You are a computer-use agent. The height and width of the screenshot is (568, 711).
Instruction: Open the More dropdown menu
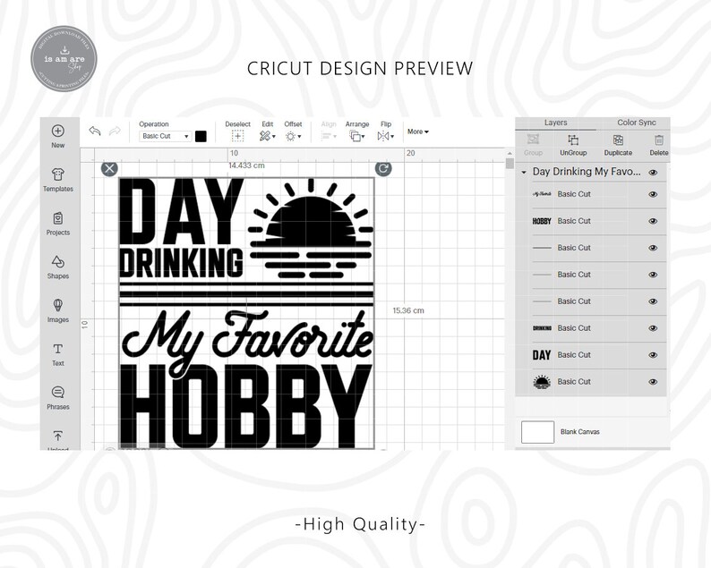[417, 131]
